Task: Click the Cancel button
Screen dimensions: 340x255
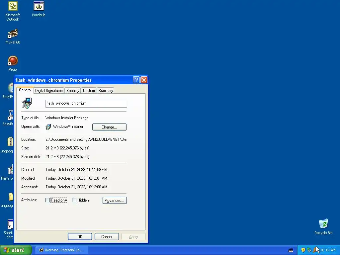Action: click(x=107, y=236)
